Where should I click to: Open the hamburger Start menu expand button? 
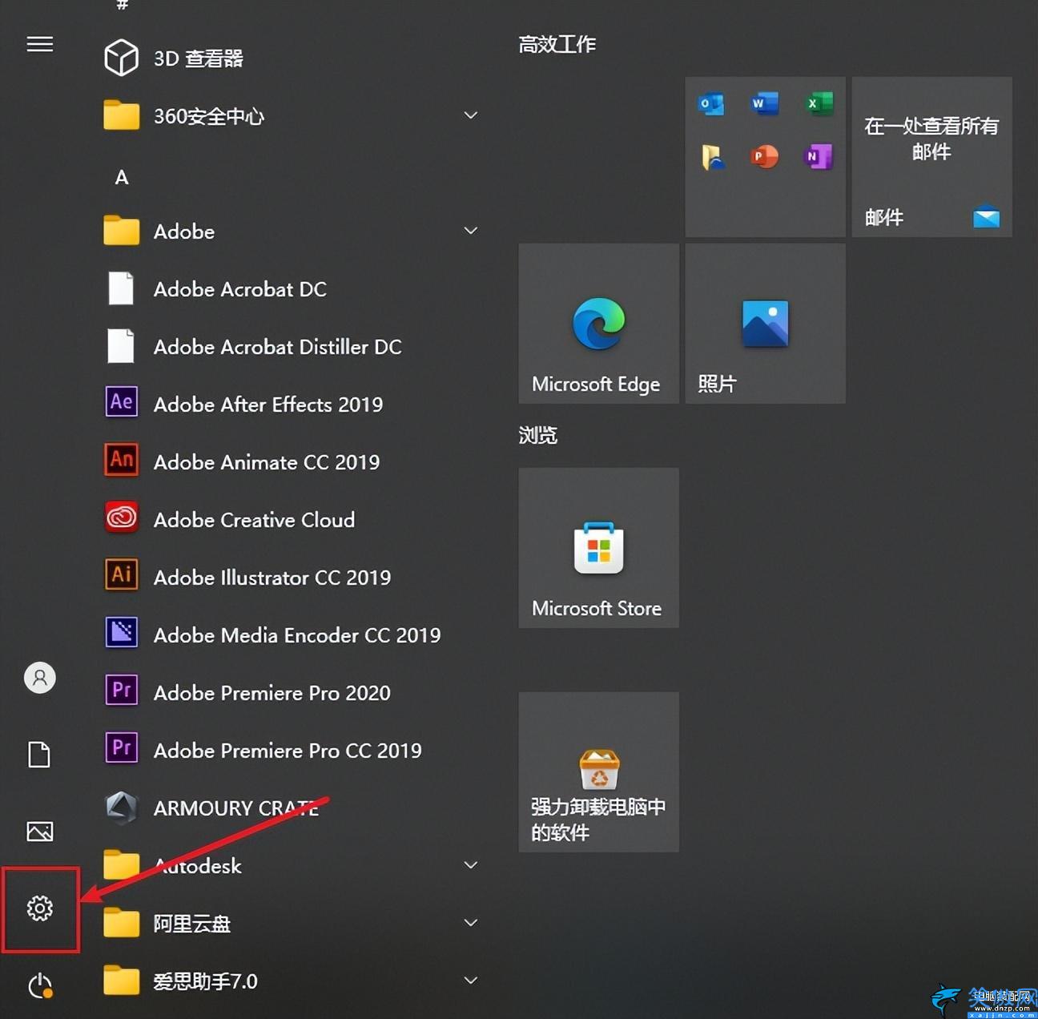40,44
